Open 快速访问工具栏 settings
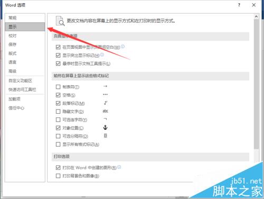 (x=25, y=89)
